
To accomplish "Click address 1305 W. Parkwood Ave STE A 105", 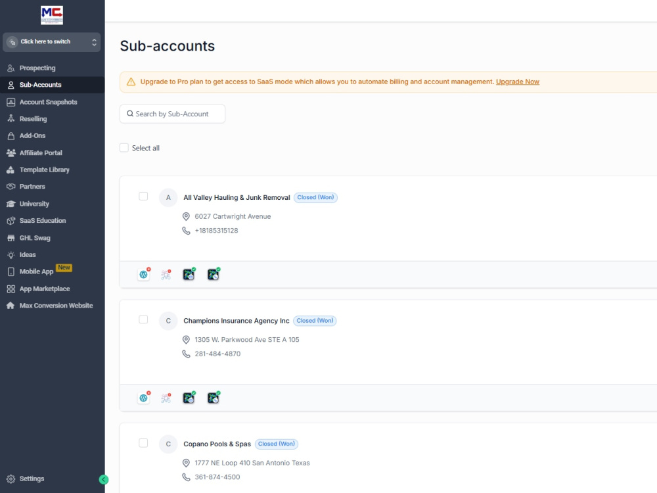I will click(247, 340).
